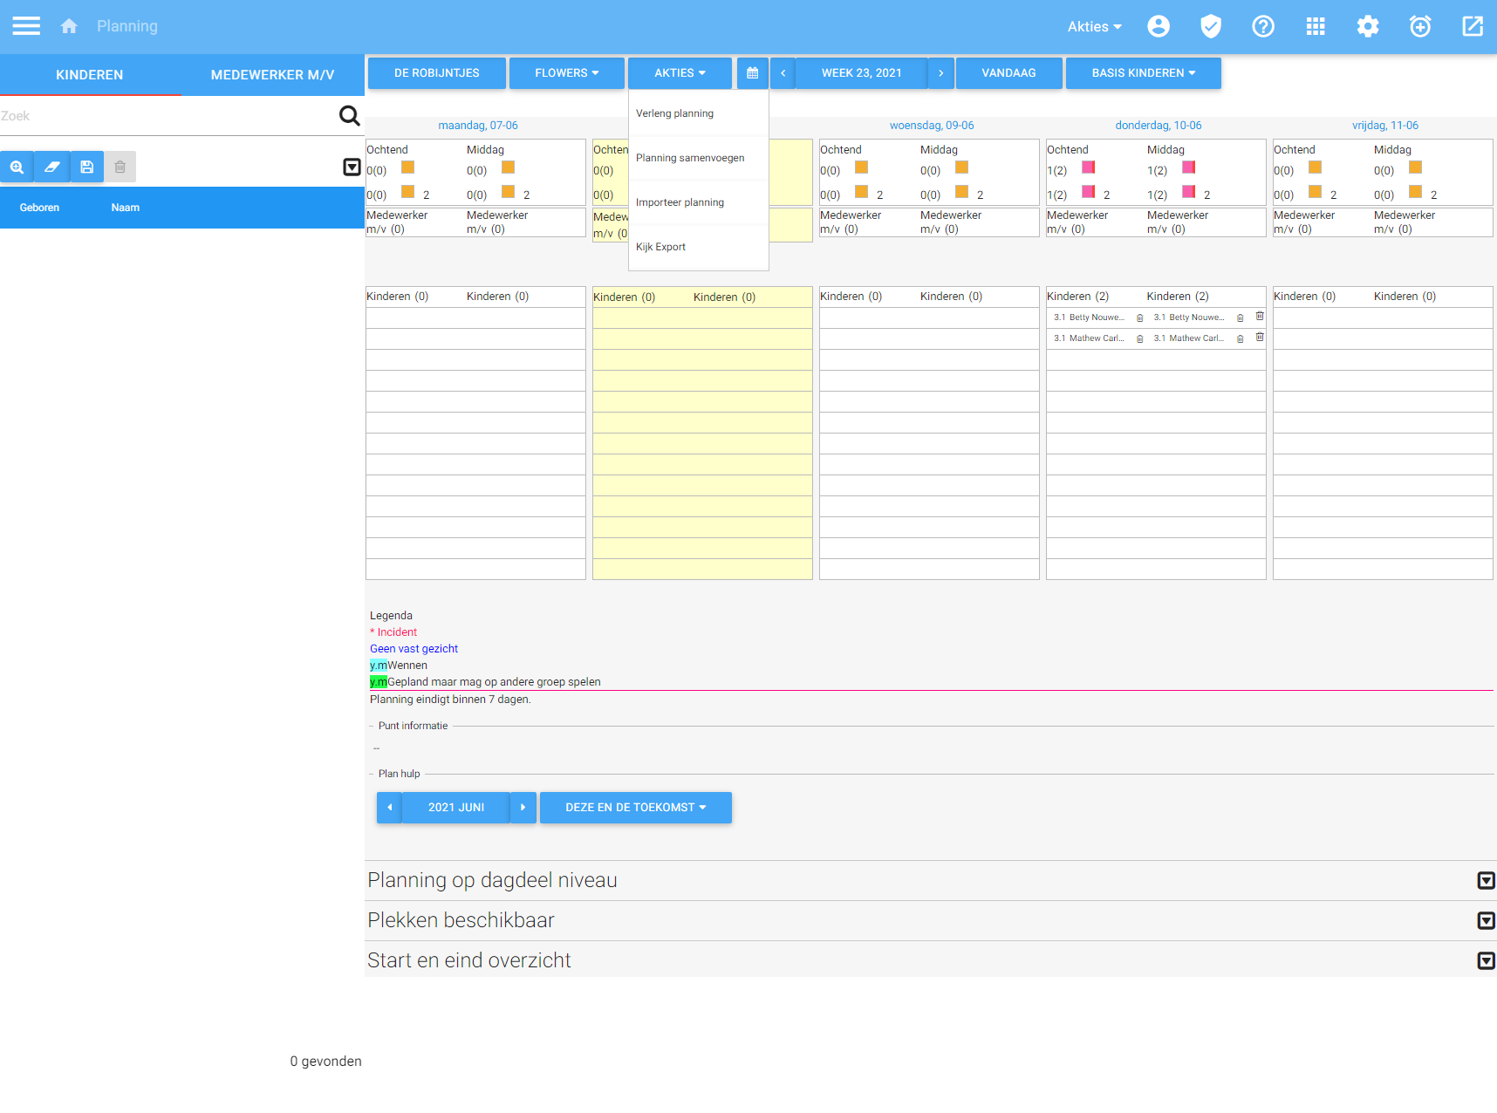This screenshot has height=1113, width=1497.
Task: Click the De Robijntjes button
Action: coord(436,73)
